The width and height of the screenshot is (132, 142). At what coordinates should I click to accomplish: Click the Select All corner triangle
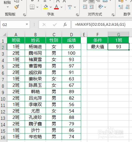tap(4, 34)
